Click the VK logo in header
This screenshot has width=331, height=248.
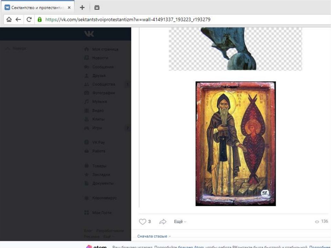point(89,34)
